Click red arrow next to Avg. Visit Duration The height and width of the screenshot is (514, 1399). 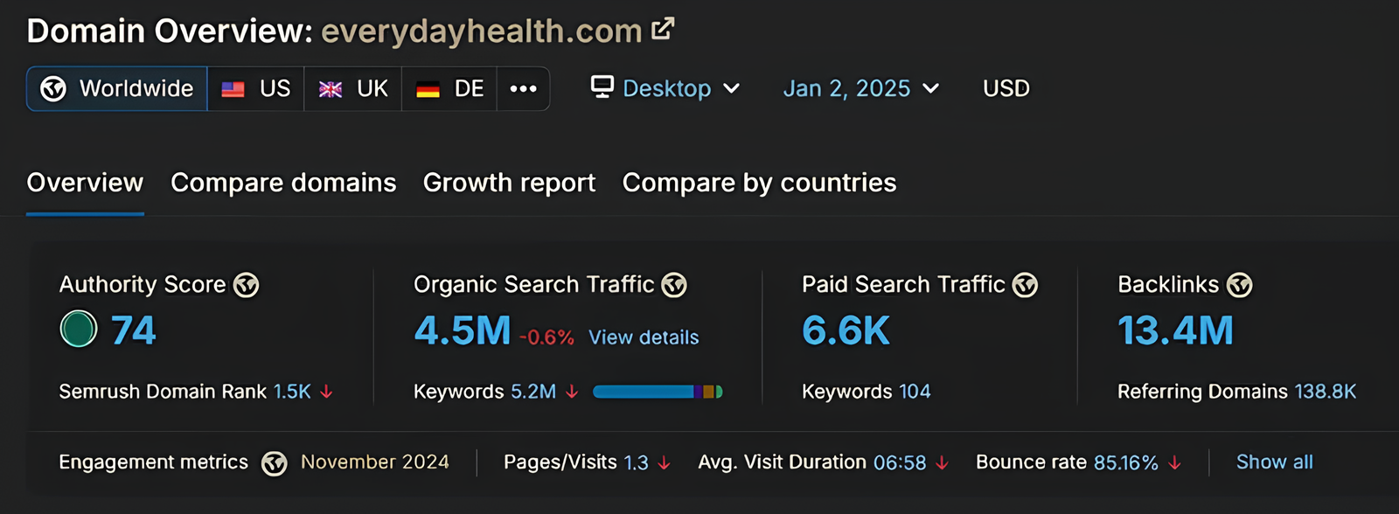942,462
